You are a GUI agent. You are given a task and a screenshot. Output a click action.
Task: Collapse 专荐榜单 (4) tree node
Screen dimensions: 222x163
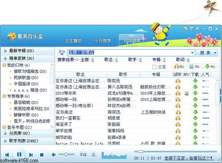pos(4,96)
